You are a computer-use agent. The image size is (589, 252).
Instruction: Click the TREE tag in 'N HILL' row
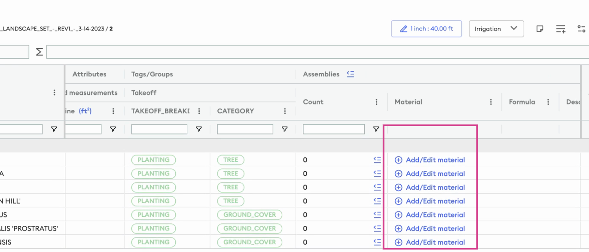[x=231, y=201]
